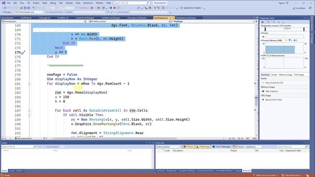
Task: Open the Process dropdown showing DemoSystem.exe
Action: coord(28,12)
